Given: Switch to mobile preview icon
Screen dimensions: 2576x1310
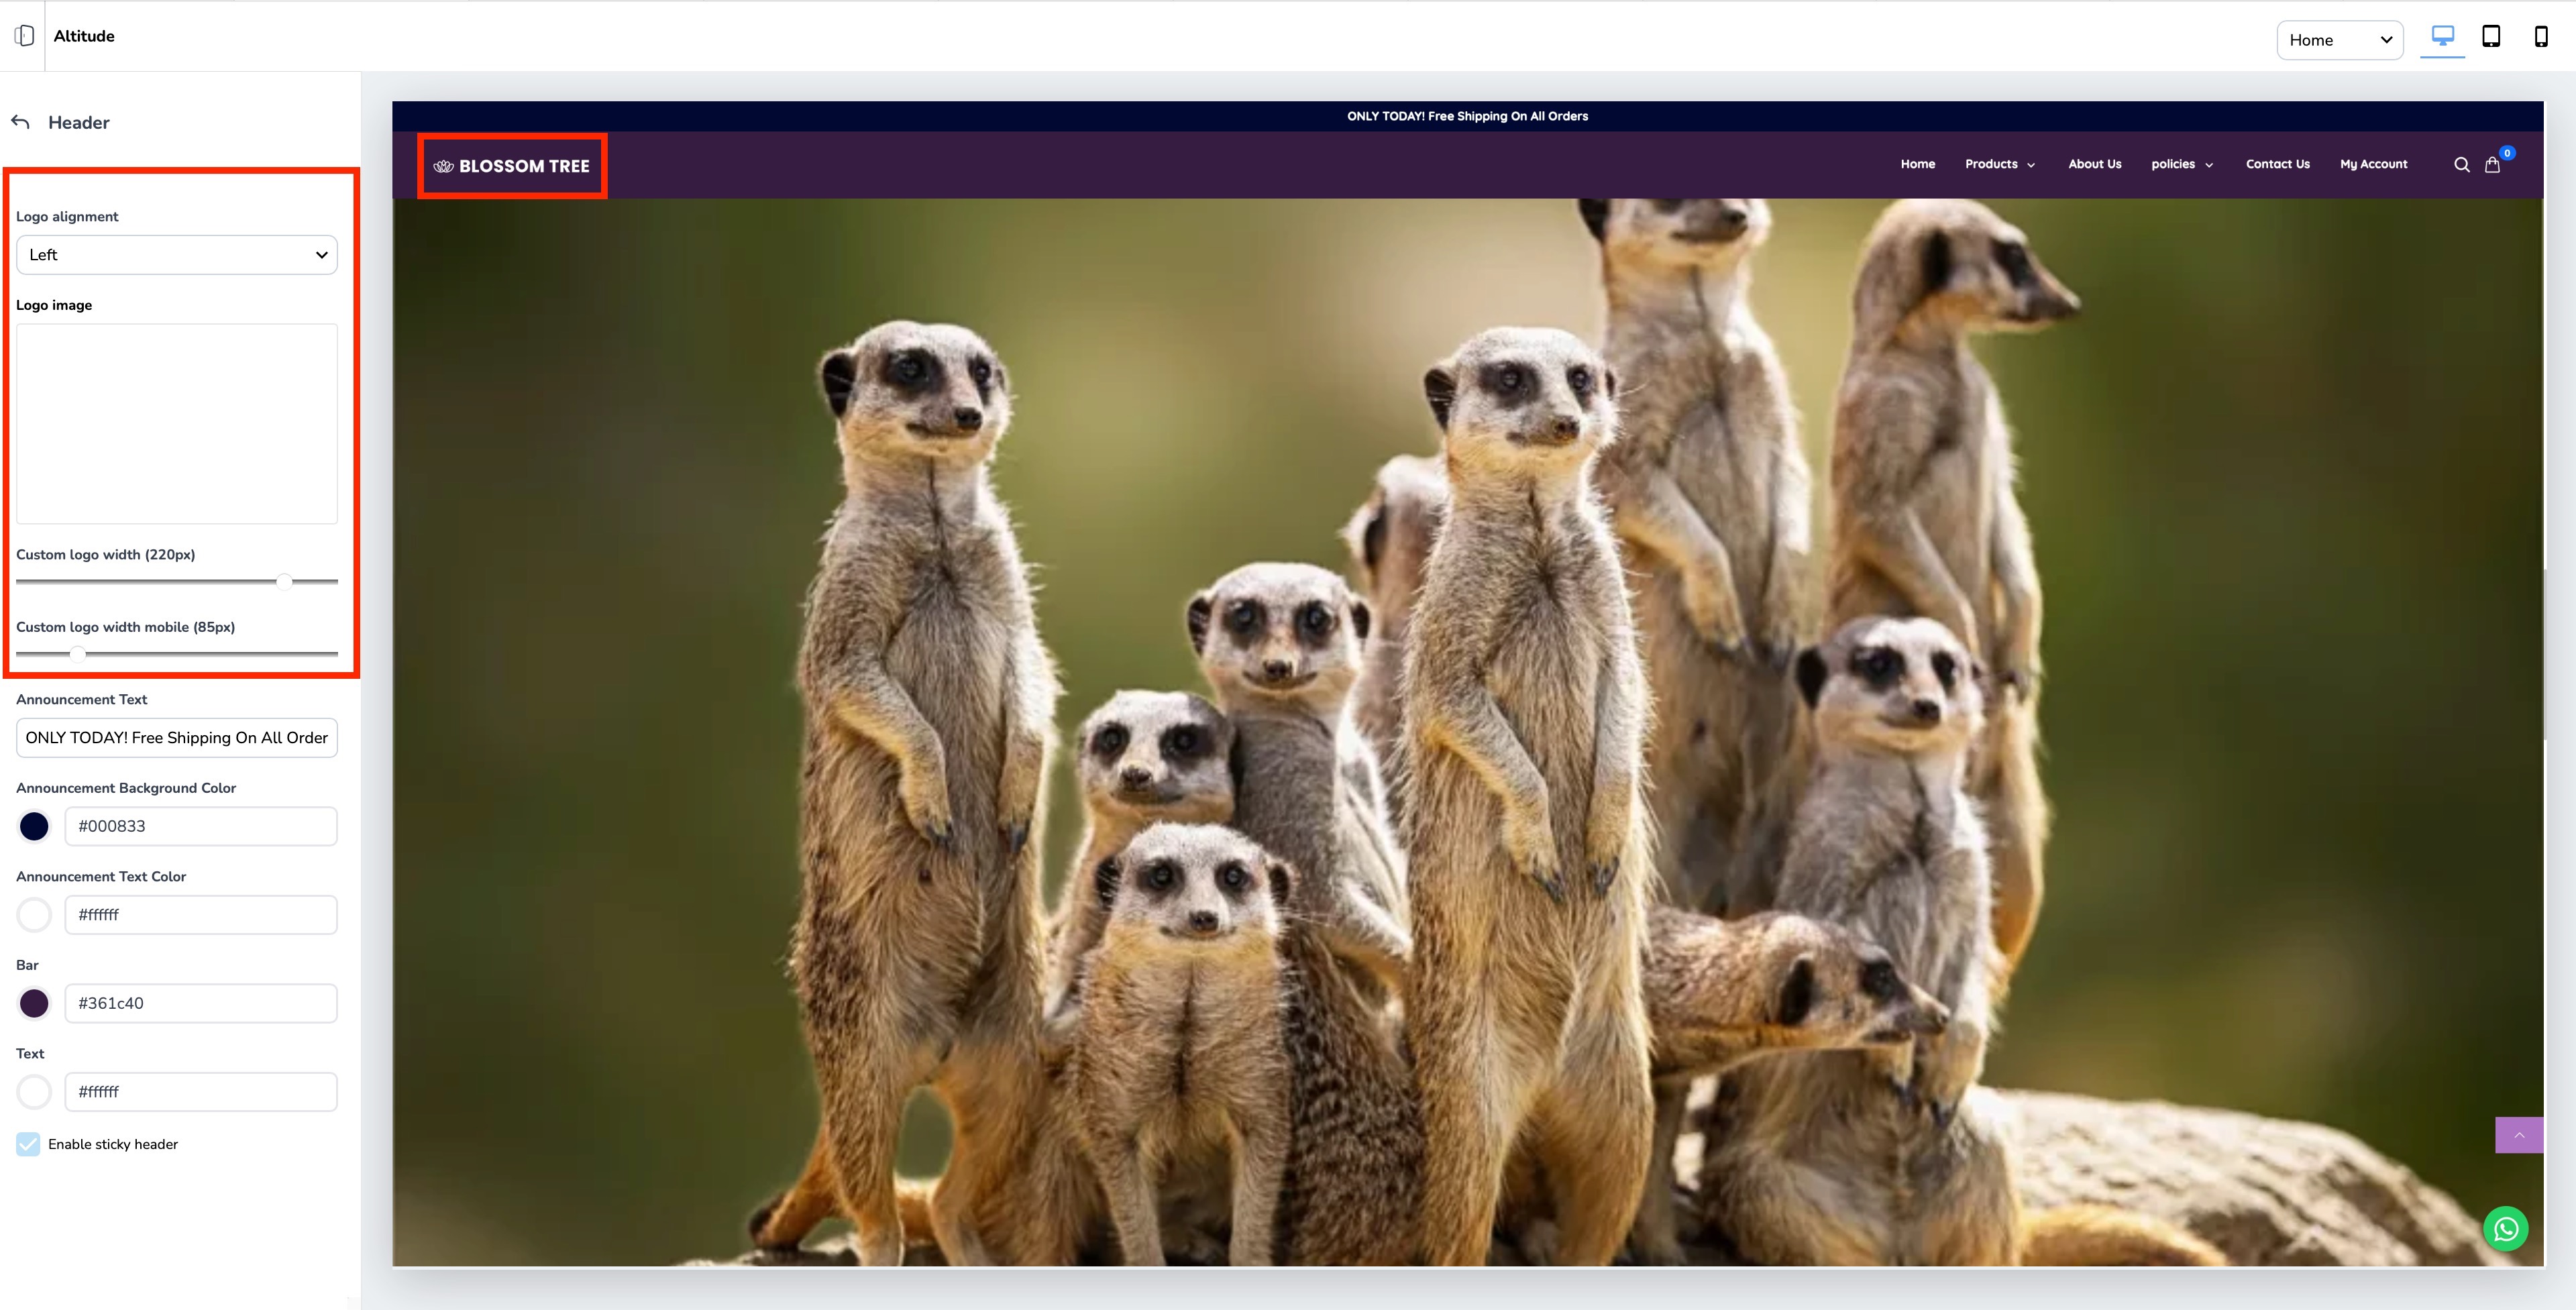Looking at the screenshot, I should 2540,37.
